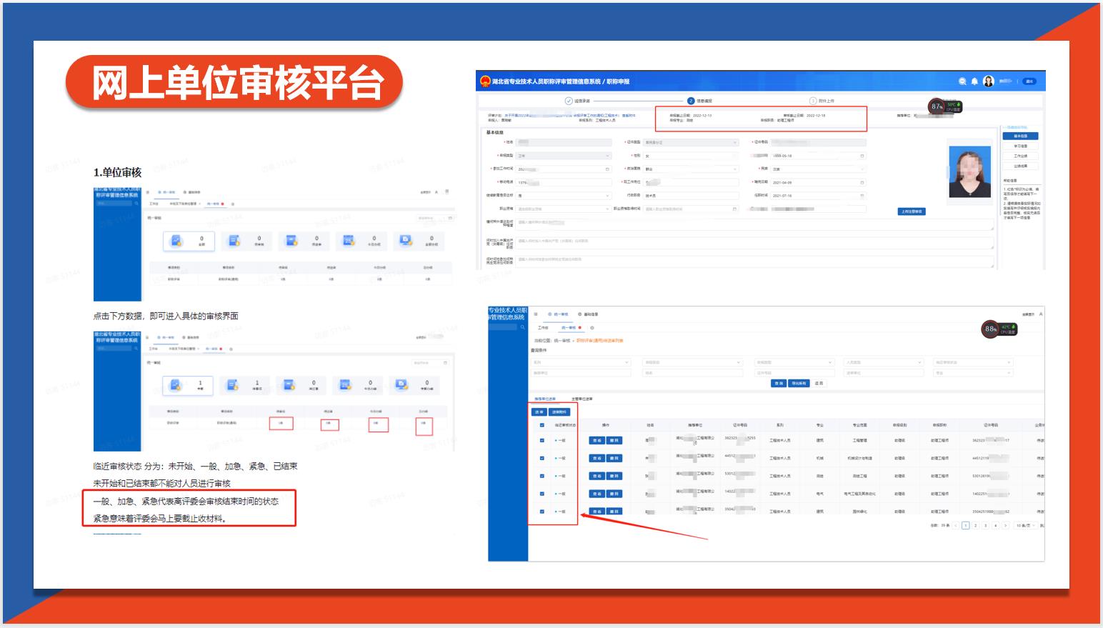Open the 10条/页 page size dropdown
The image size is (1103, 628).
click(1025, 525)
